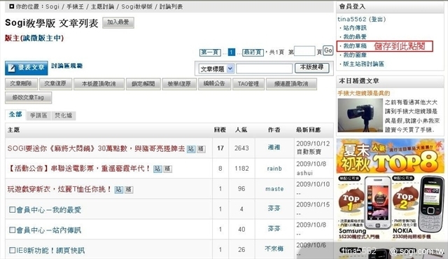Click the Sogi breadcrumb link

(x=52, y=6)
